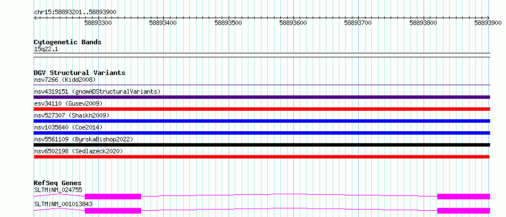
Task: Click the nsv1035640 (Coe2014) label
Action: pos(68,127)
